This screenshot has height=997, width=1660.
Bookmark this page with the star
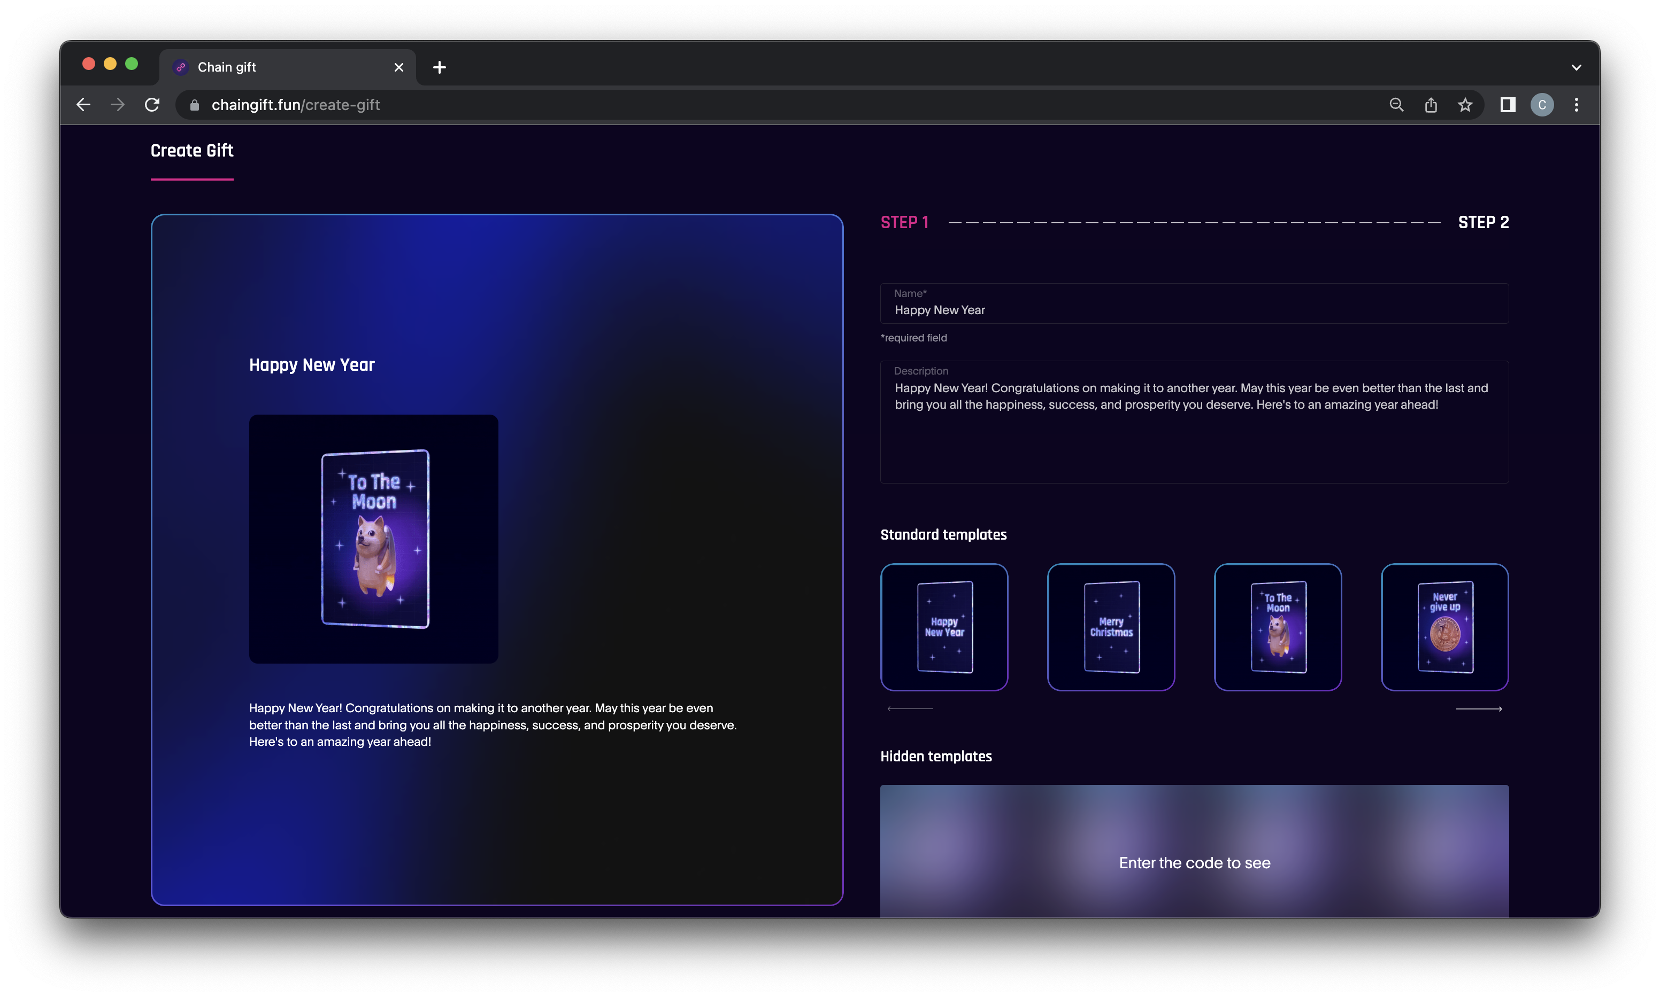click(x=1465, y=105)
